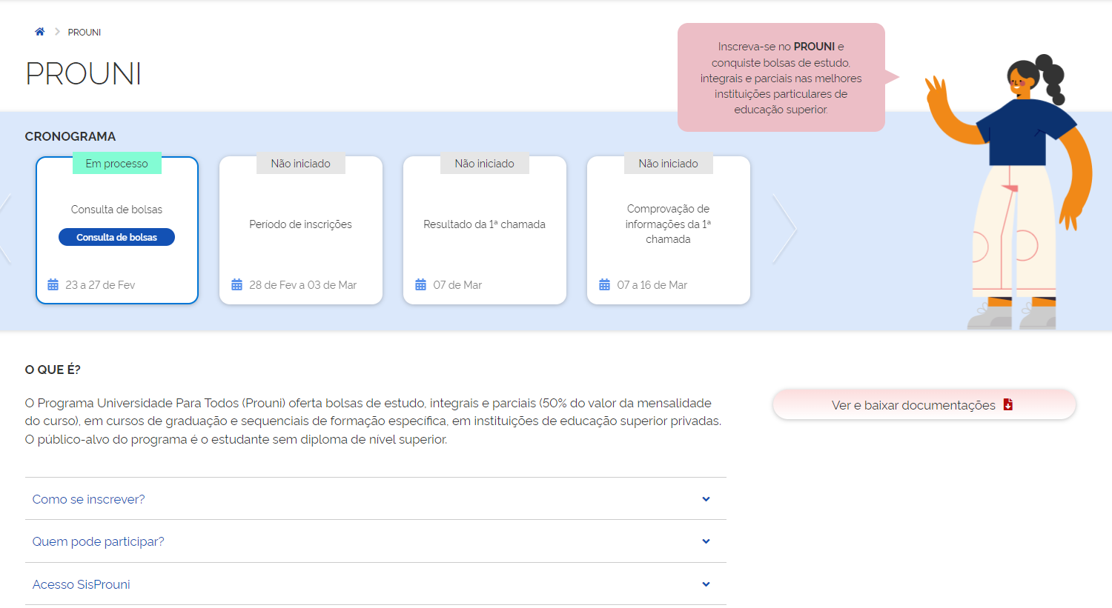Click chevron on 'Quem pode participar?' row

(706, 541)
